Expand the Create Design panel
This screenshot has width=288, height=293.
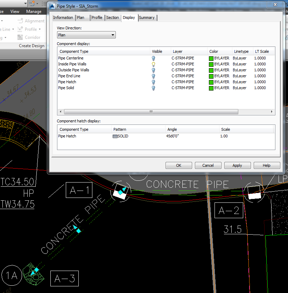[31, 46]
